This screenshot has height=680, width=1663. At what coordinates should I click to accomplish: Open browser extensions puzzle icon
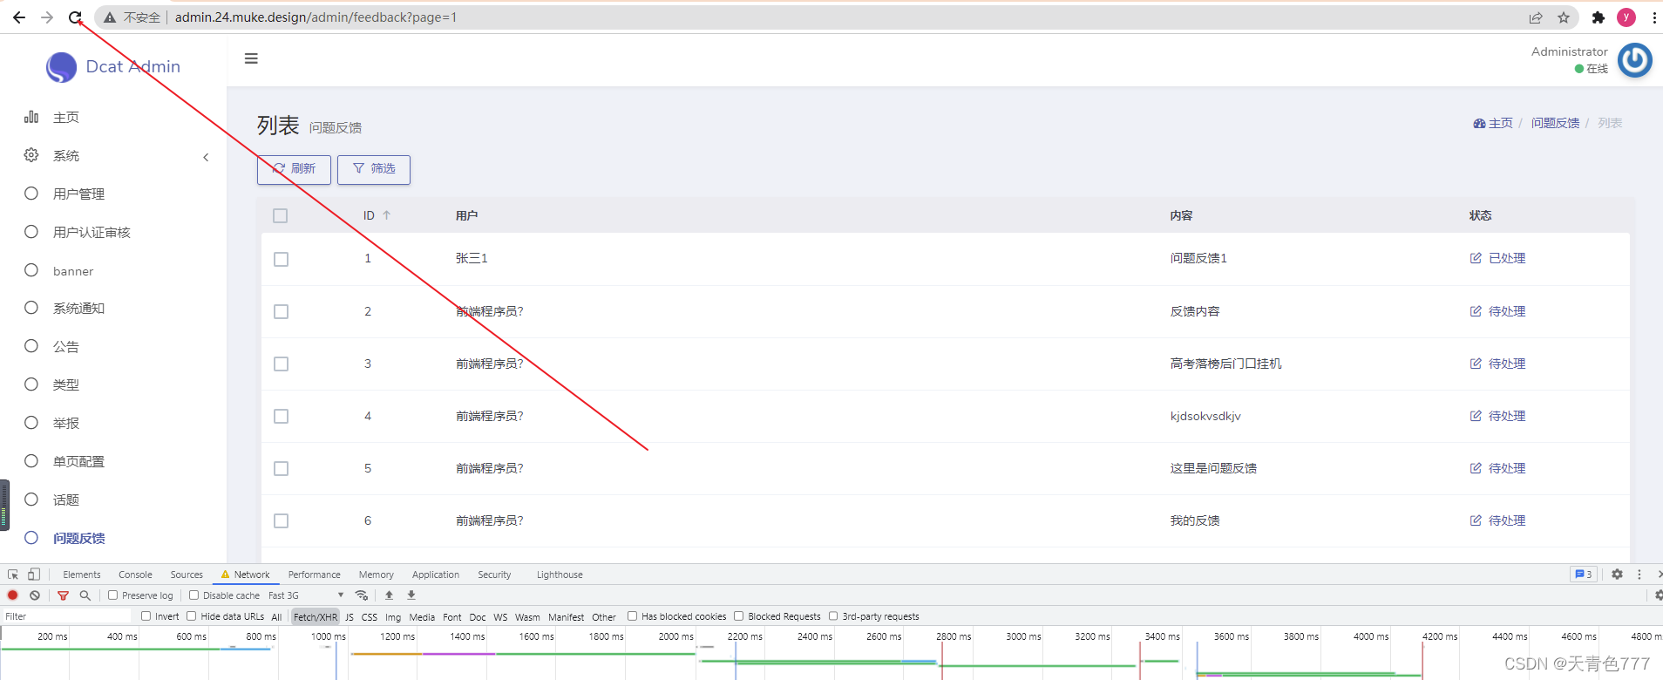pos(1599,17)
